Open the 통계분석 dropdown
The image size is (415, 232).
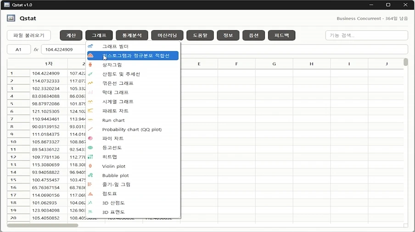click(x=132, y=35)
